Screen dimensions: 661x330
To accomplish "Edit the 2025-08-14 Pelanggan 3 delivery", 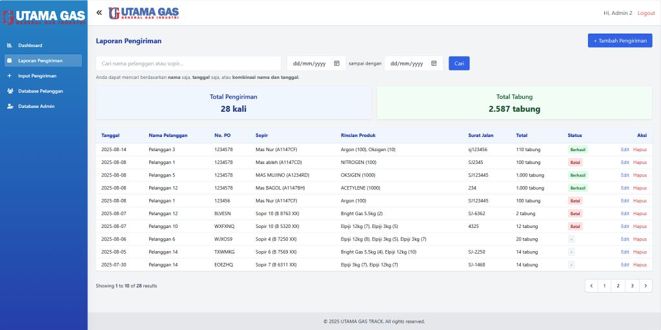I will 624,149.
